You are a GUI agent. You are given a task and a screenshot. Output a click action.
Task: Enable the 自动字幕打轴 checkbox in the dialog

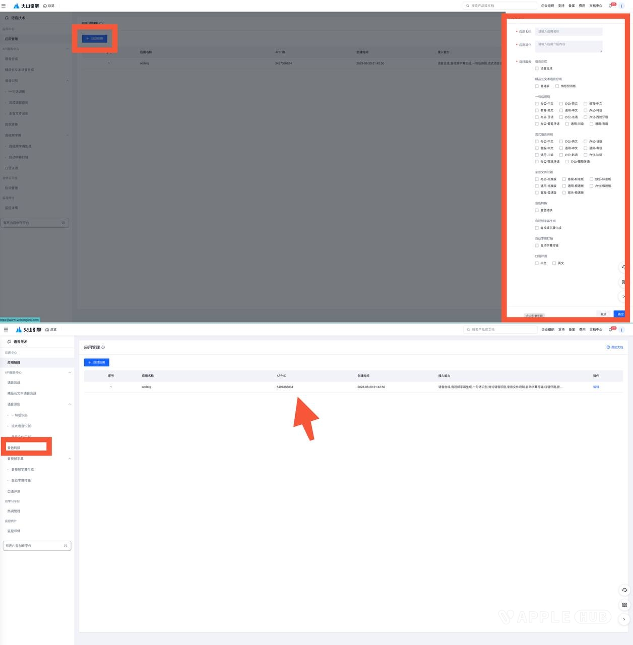pos(537,245)
